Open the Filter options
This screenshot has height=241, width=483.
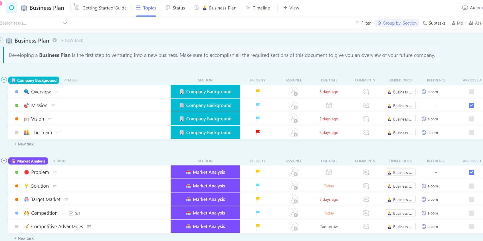pyautogui.click(x=363, y=23)
